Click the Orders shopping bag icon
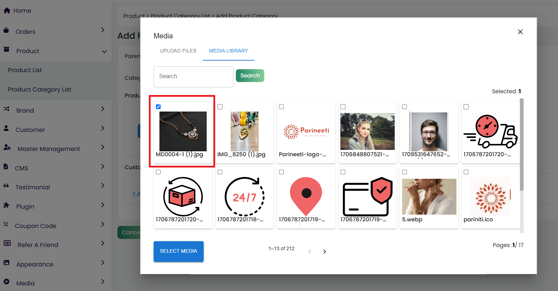Image resolution: width=558 pixels, height=291 pixels. [6, 30]
